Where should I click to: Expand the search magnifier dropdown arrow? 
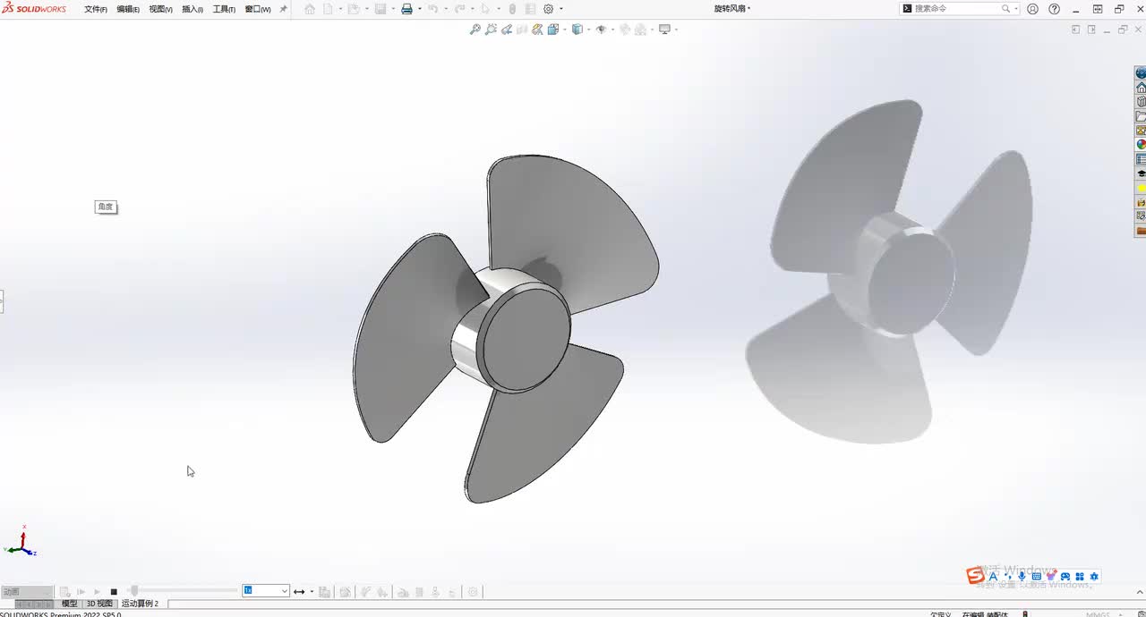pyautogui.click(x=1016, y=9)
